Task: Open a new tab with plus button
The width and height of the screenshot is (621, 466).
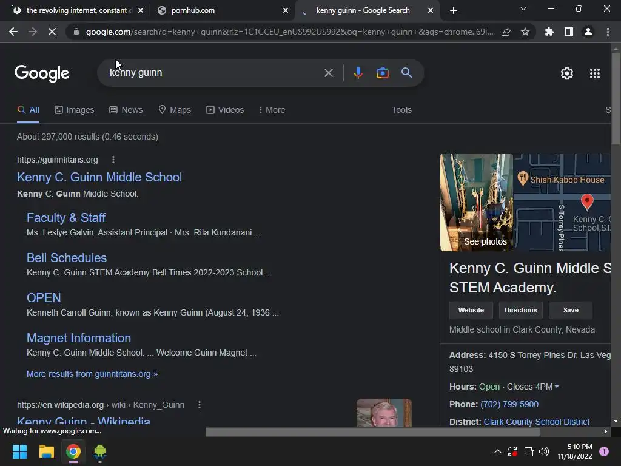Action: pos(454,10)
